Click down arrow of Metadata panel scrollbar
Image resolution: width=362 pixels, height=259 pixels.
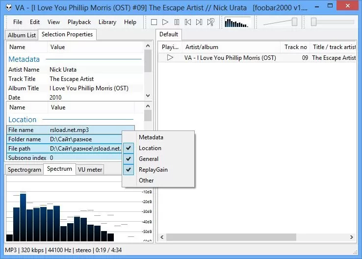pyautogui.click(x=148, y=96)
